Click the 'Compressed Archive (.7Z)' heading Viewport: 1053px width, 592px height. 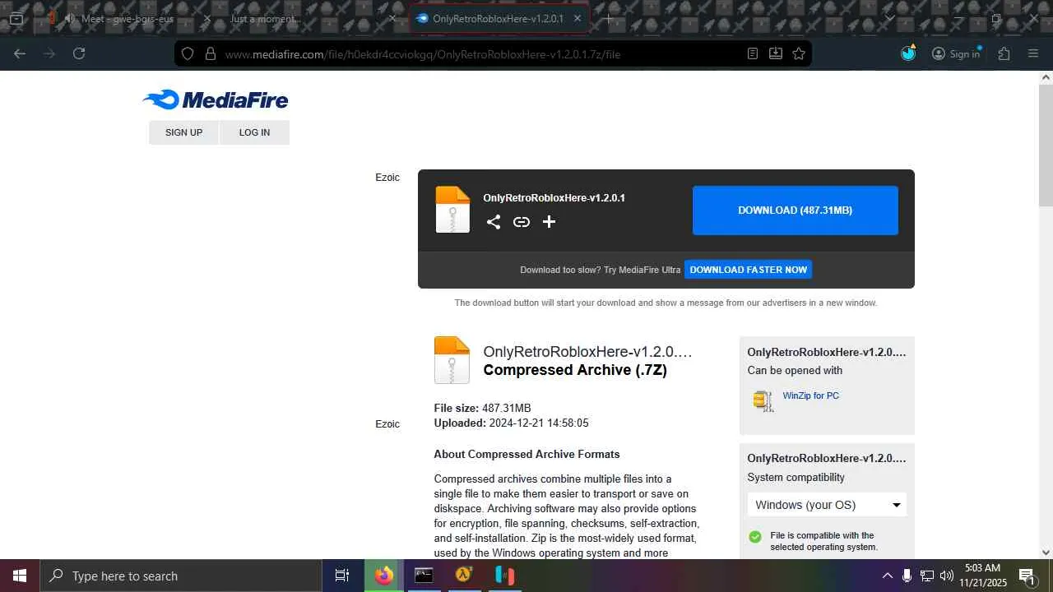(x=575, y=370)
